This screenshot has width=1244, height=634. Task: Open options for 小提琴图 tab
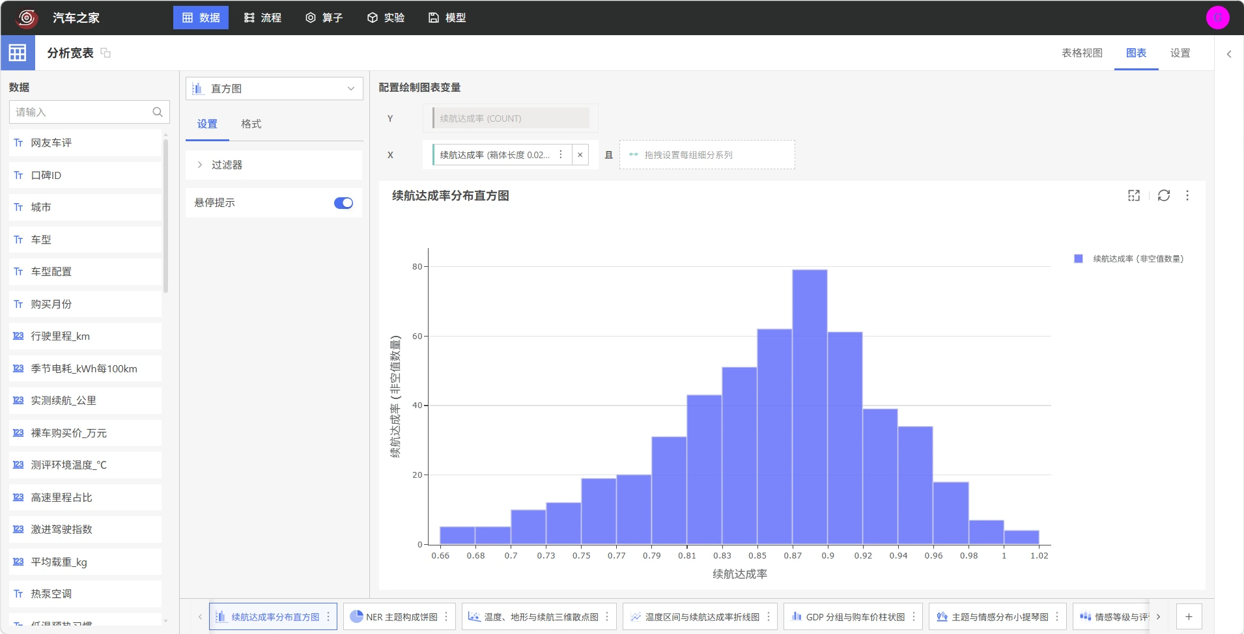[x=1057, y=616]
